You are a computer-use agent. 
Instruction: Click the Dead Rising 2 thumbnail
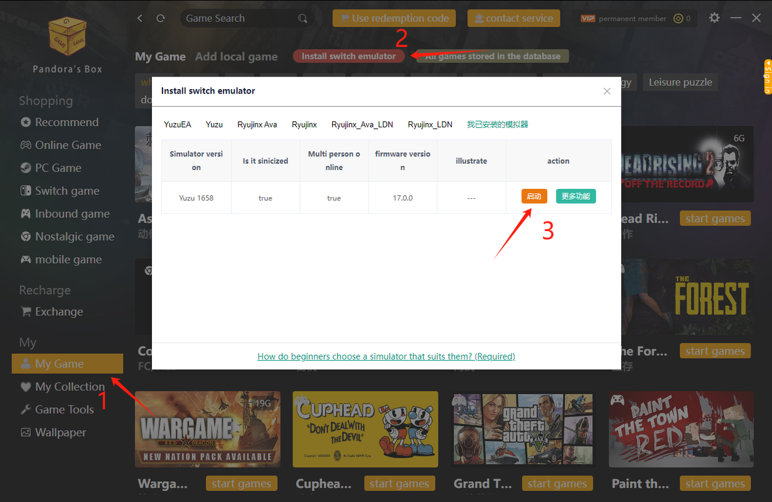point(687,164)
